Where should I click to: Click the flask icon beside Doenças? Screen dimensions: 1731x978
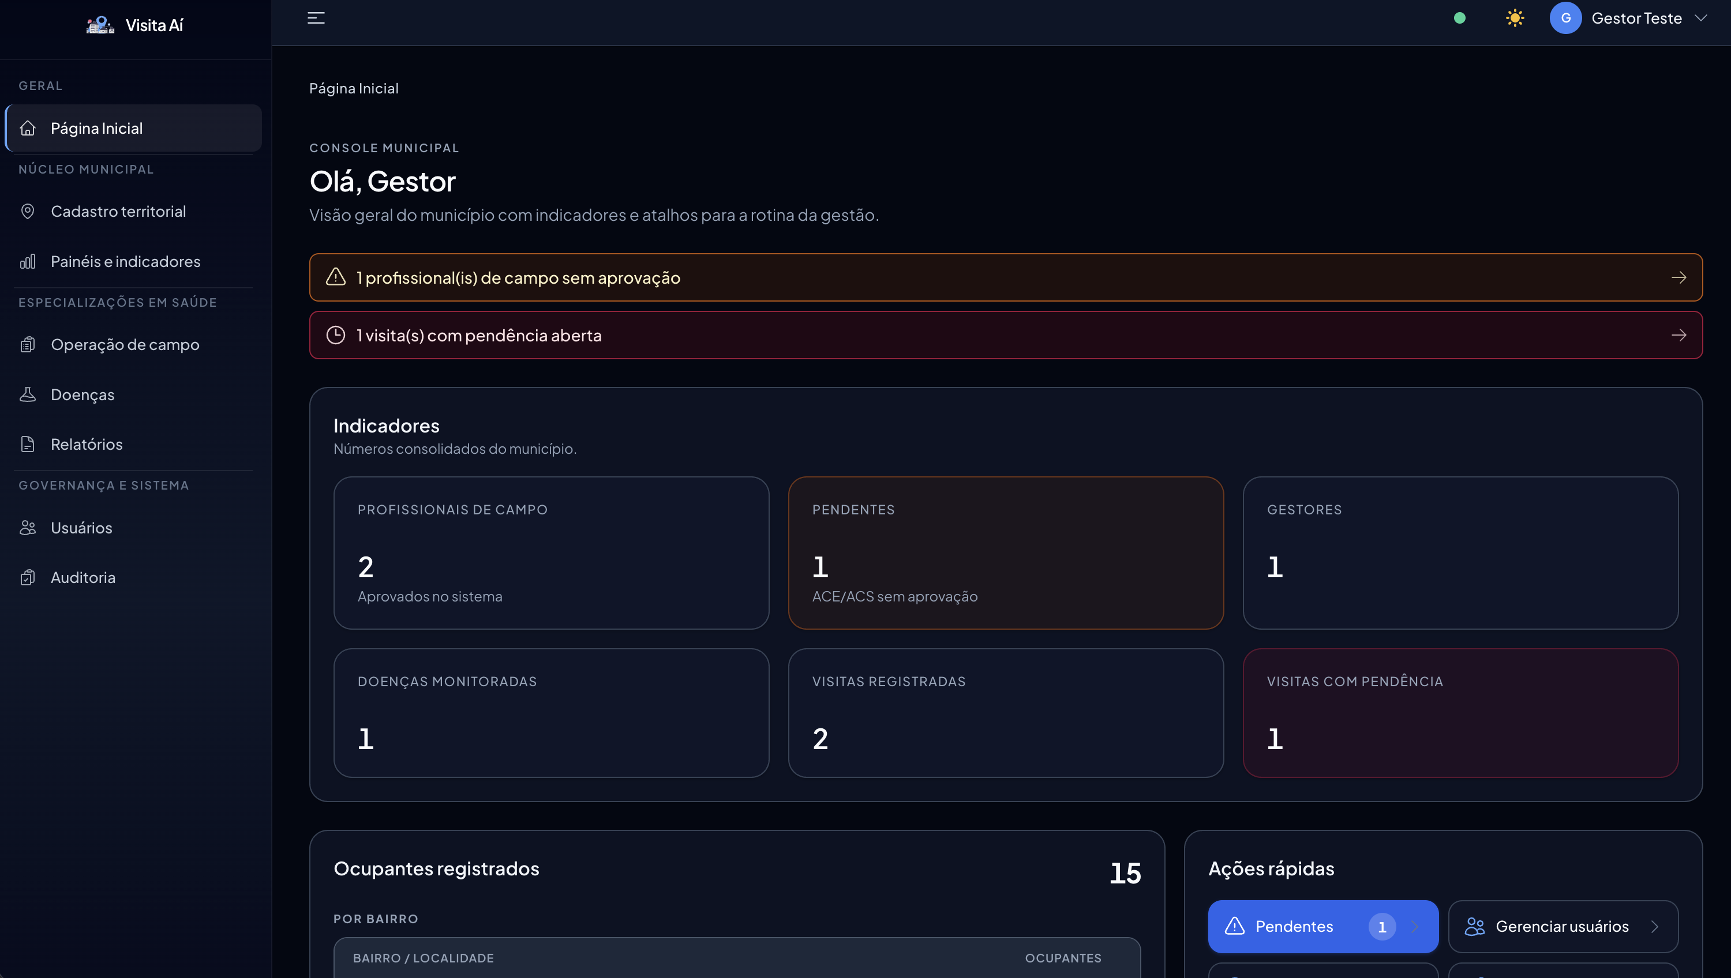(28, 394)
